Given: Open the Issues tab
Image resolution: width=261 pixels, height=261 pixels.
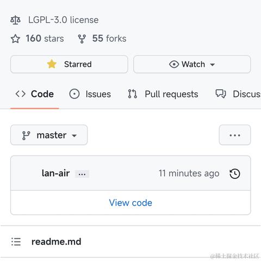Looking at the screenshot, I should (90, 94).
